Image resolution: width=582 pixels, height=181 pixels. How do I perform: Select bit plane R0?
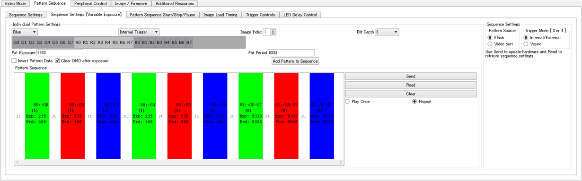click(x=78, y=43)
